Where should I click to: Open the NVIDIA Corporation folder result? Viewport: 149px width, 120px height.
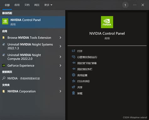33,91
